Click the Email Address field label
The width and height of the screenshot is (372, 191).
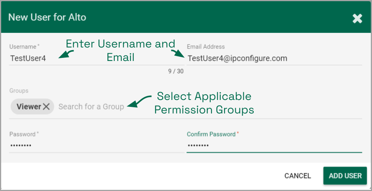pos(206,47)
